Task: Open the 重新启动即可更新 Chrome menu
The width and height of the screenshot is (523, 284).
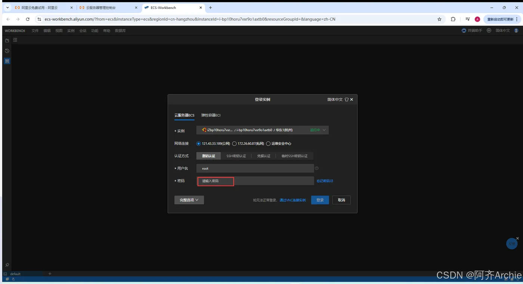Action: point(502,19)
